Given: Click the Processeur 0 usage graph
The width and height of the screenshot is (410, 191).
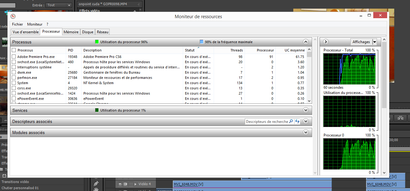Looking at the screenshot, I should point(349,154).
